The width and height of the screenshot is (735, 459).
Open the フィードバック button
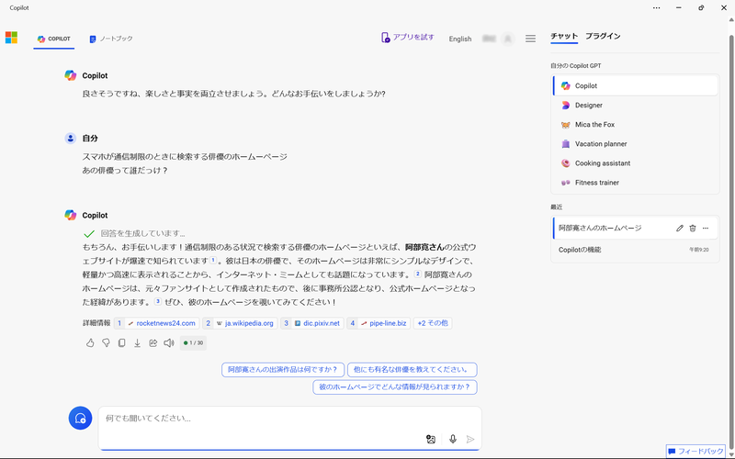point(695,452)
